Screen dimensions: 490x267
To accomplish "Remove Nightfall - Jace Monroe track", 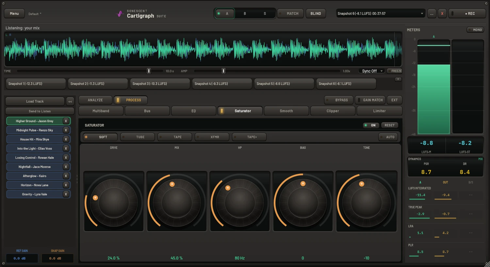I will (x=66, y=167).
